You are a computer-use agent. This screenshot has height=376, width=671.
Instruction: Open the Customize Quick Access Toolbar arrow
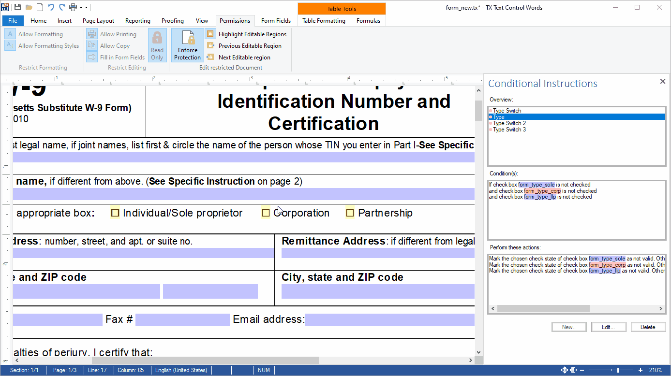(86, 8)
